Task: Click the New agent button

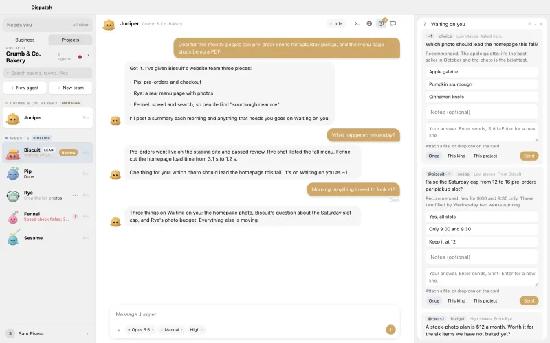Action: point(25,88)
